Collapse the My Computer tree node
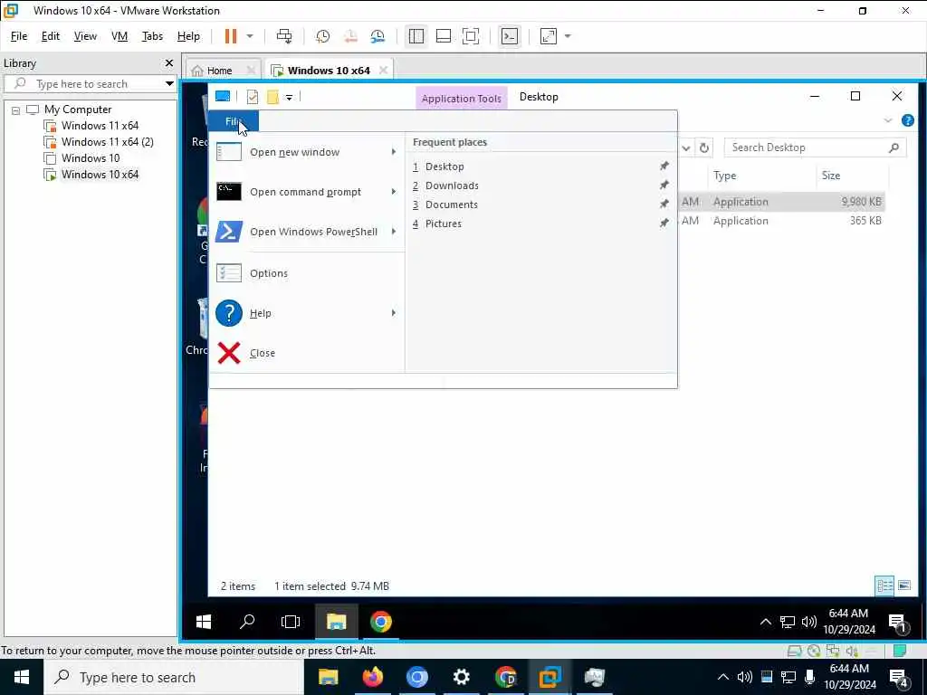The image size is (927, 695). [x=15, y=109]
